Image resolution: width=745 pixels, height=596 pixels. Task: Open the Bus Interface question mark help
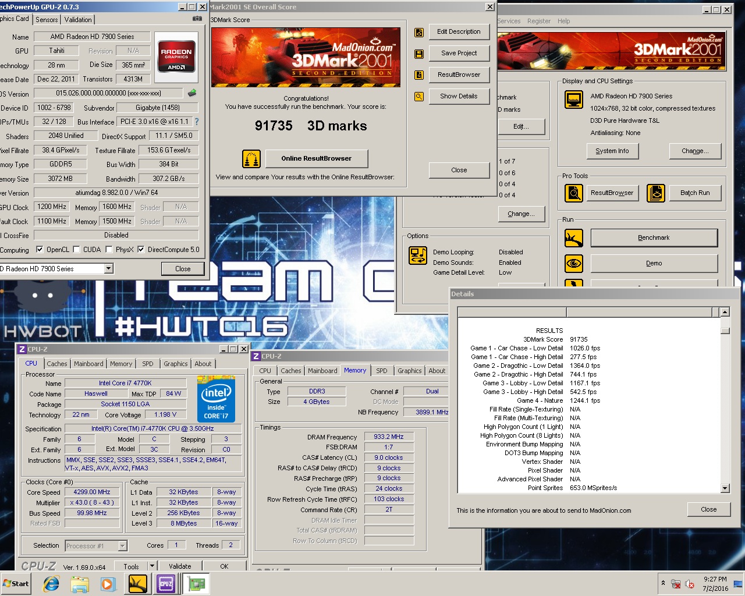(197, 122)
